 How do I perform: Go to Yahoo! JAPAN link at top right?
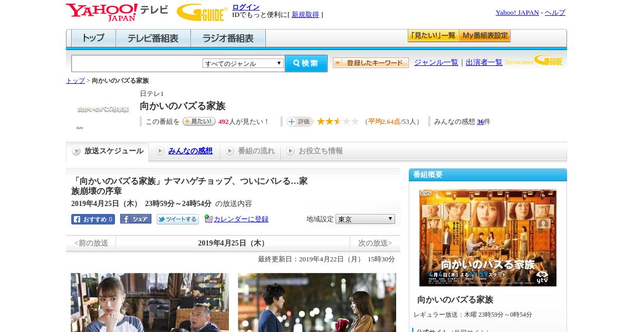(517, 13)
